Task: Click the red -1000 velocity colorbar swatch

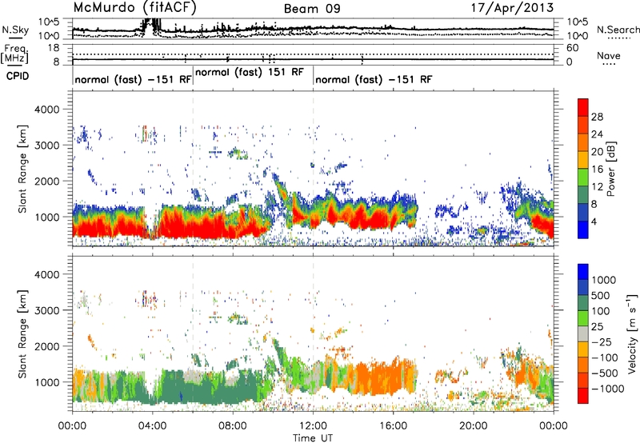Action: pos(583,396)
